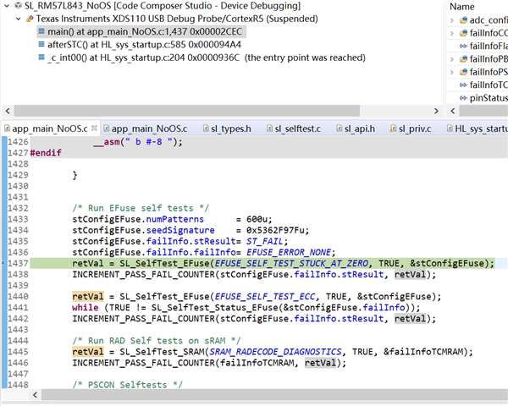Screen dimensions: 508x406
Task: Close the active app_main_NoOS.c tab
Action: click(94, 129)
